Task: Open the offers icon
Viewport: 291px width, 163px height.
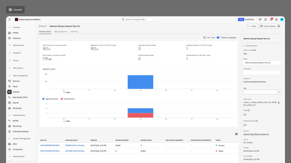Action: (x=9, y=144)
